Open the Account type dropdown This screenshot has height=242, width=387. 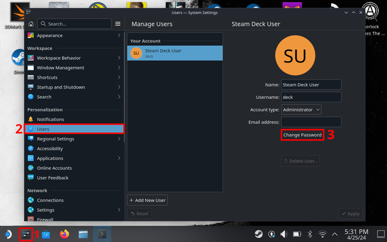click(302, 110)
